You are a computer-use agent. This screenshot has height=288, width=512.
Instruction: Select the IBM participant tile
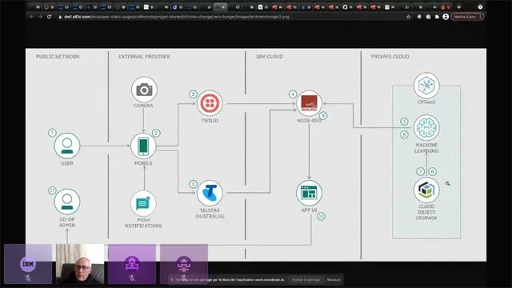[28, 264]
